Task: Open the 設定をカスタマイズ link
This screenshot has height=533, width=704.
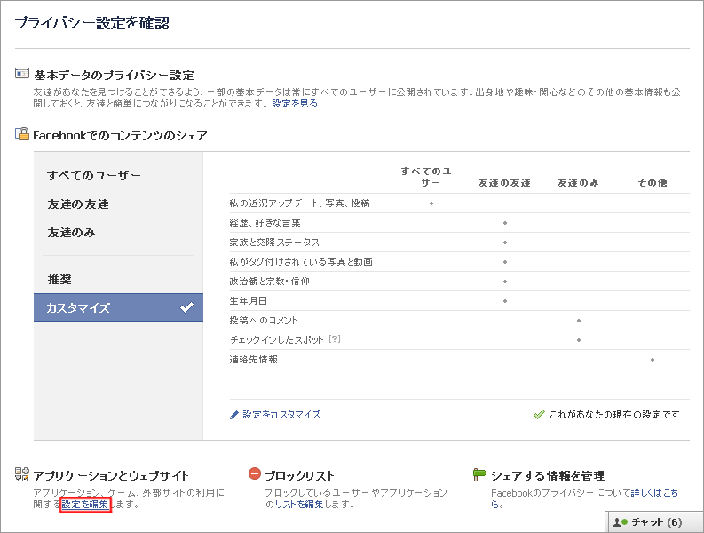Action: [x=281, y=414]
